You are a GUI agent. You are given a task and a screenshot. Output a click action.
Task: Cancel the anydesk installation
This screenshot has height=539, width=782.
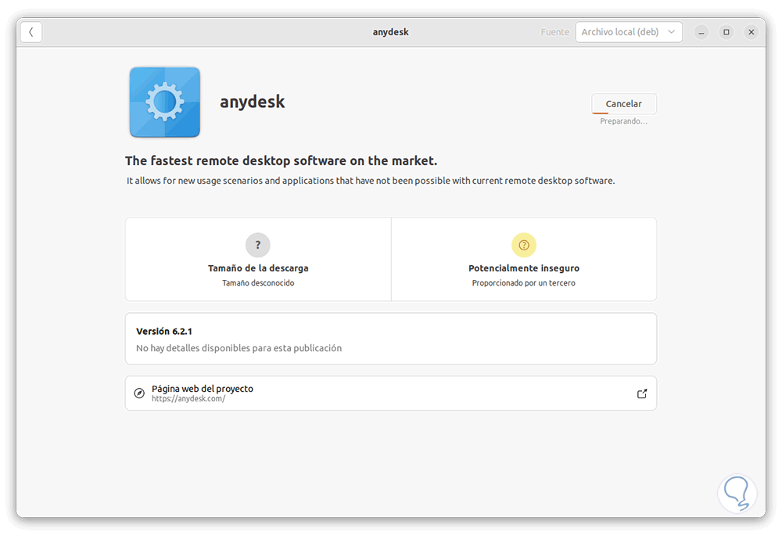(623, 104)
